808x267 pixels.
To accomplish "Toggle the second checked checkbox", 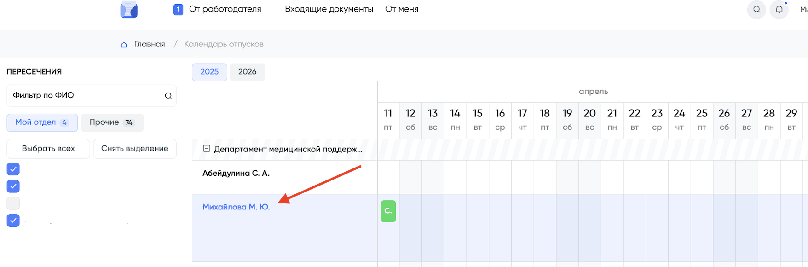I will (x=13, y=186).
